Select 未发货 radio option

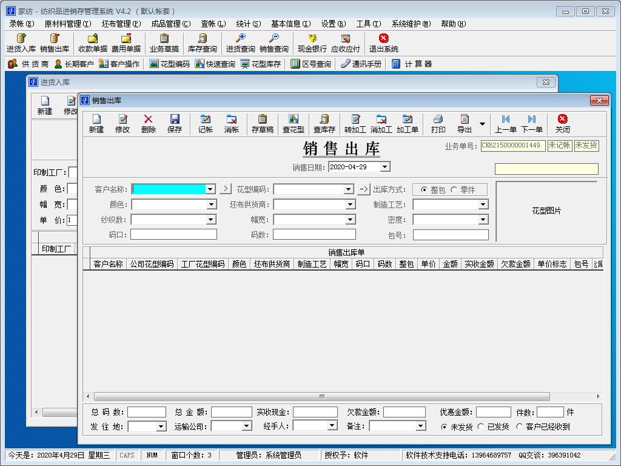[x=457, y=427]
